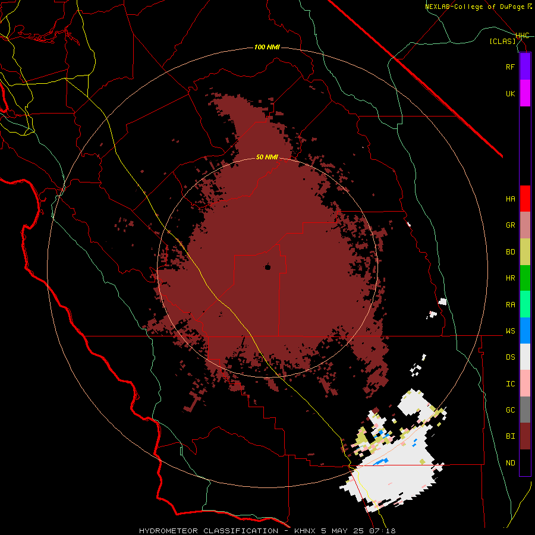535x535 pixels.
Task: Click the "[CLAS]" legend header
Action: pyautogui.click(x=502, y=41)
